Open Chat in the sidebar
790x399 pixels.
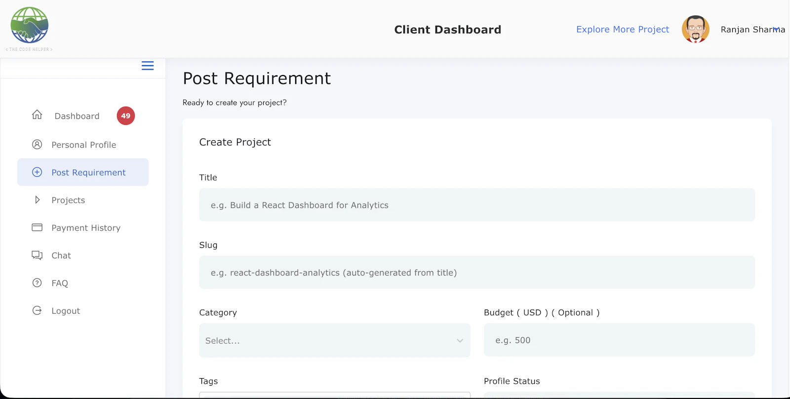point(83,255)
